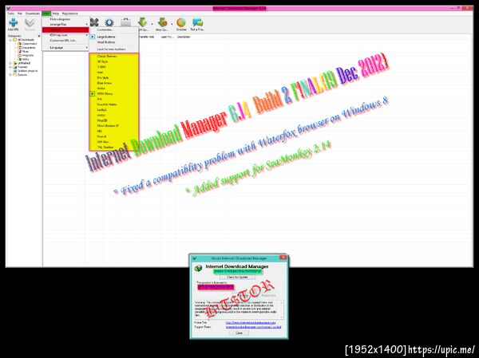Click the About dialog warning text scrollbar
This screenshot has width=479, height=358.
point(281,309)
